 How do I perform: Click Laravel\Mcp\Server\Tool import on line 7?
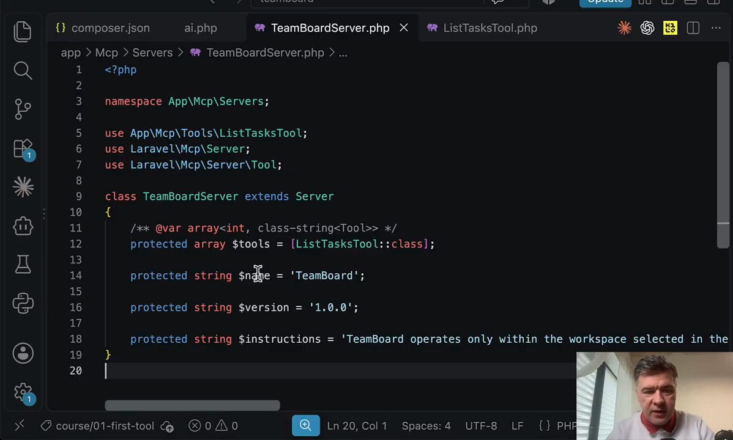(203, 165)
